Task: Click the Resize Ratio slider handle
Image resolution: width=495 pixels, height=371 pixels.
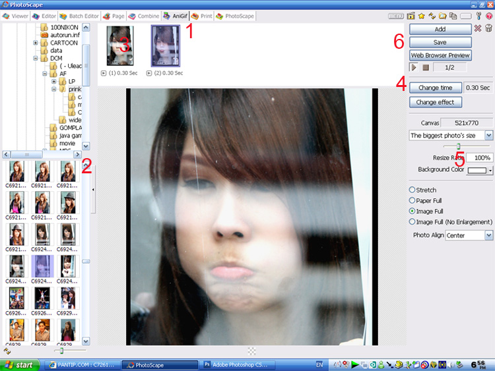Action: coord(459,146)
